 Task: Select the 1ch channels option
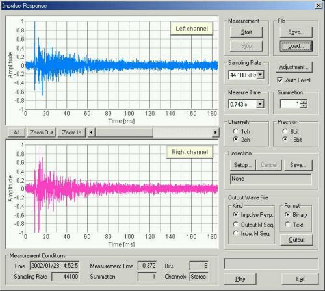coord(236,131)
